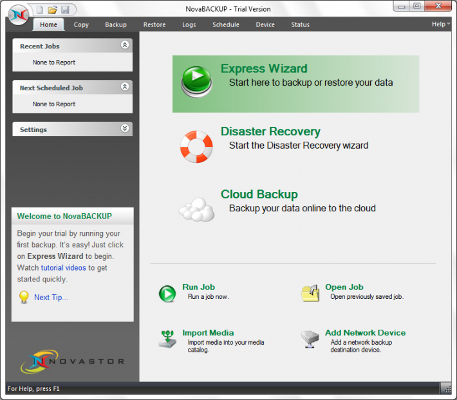Go to the Device tab
This screenshot has width=457, height=400.
point(265,25)
